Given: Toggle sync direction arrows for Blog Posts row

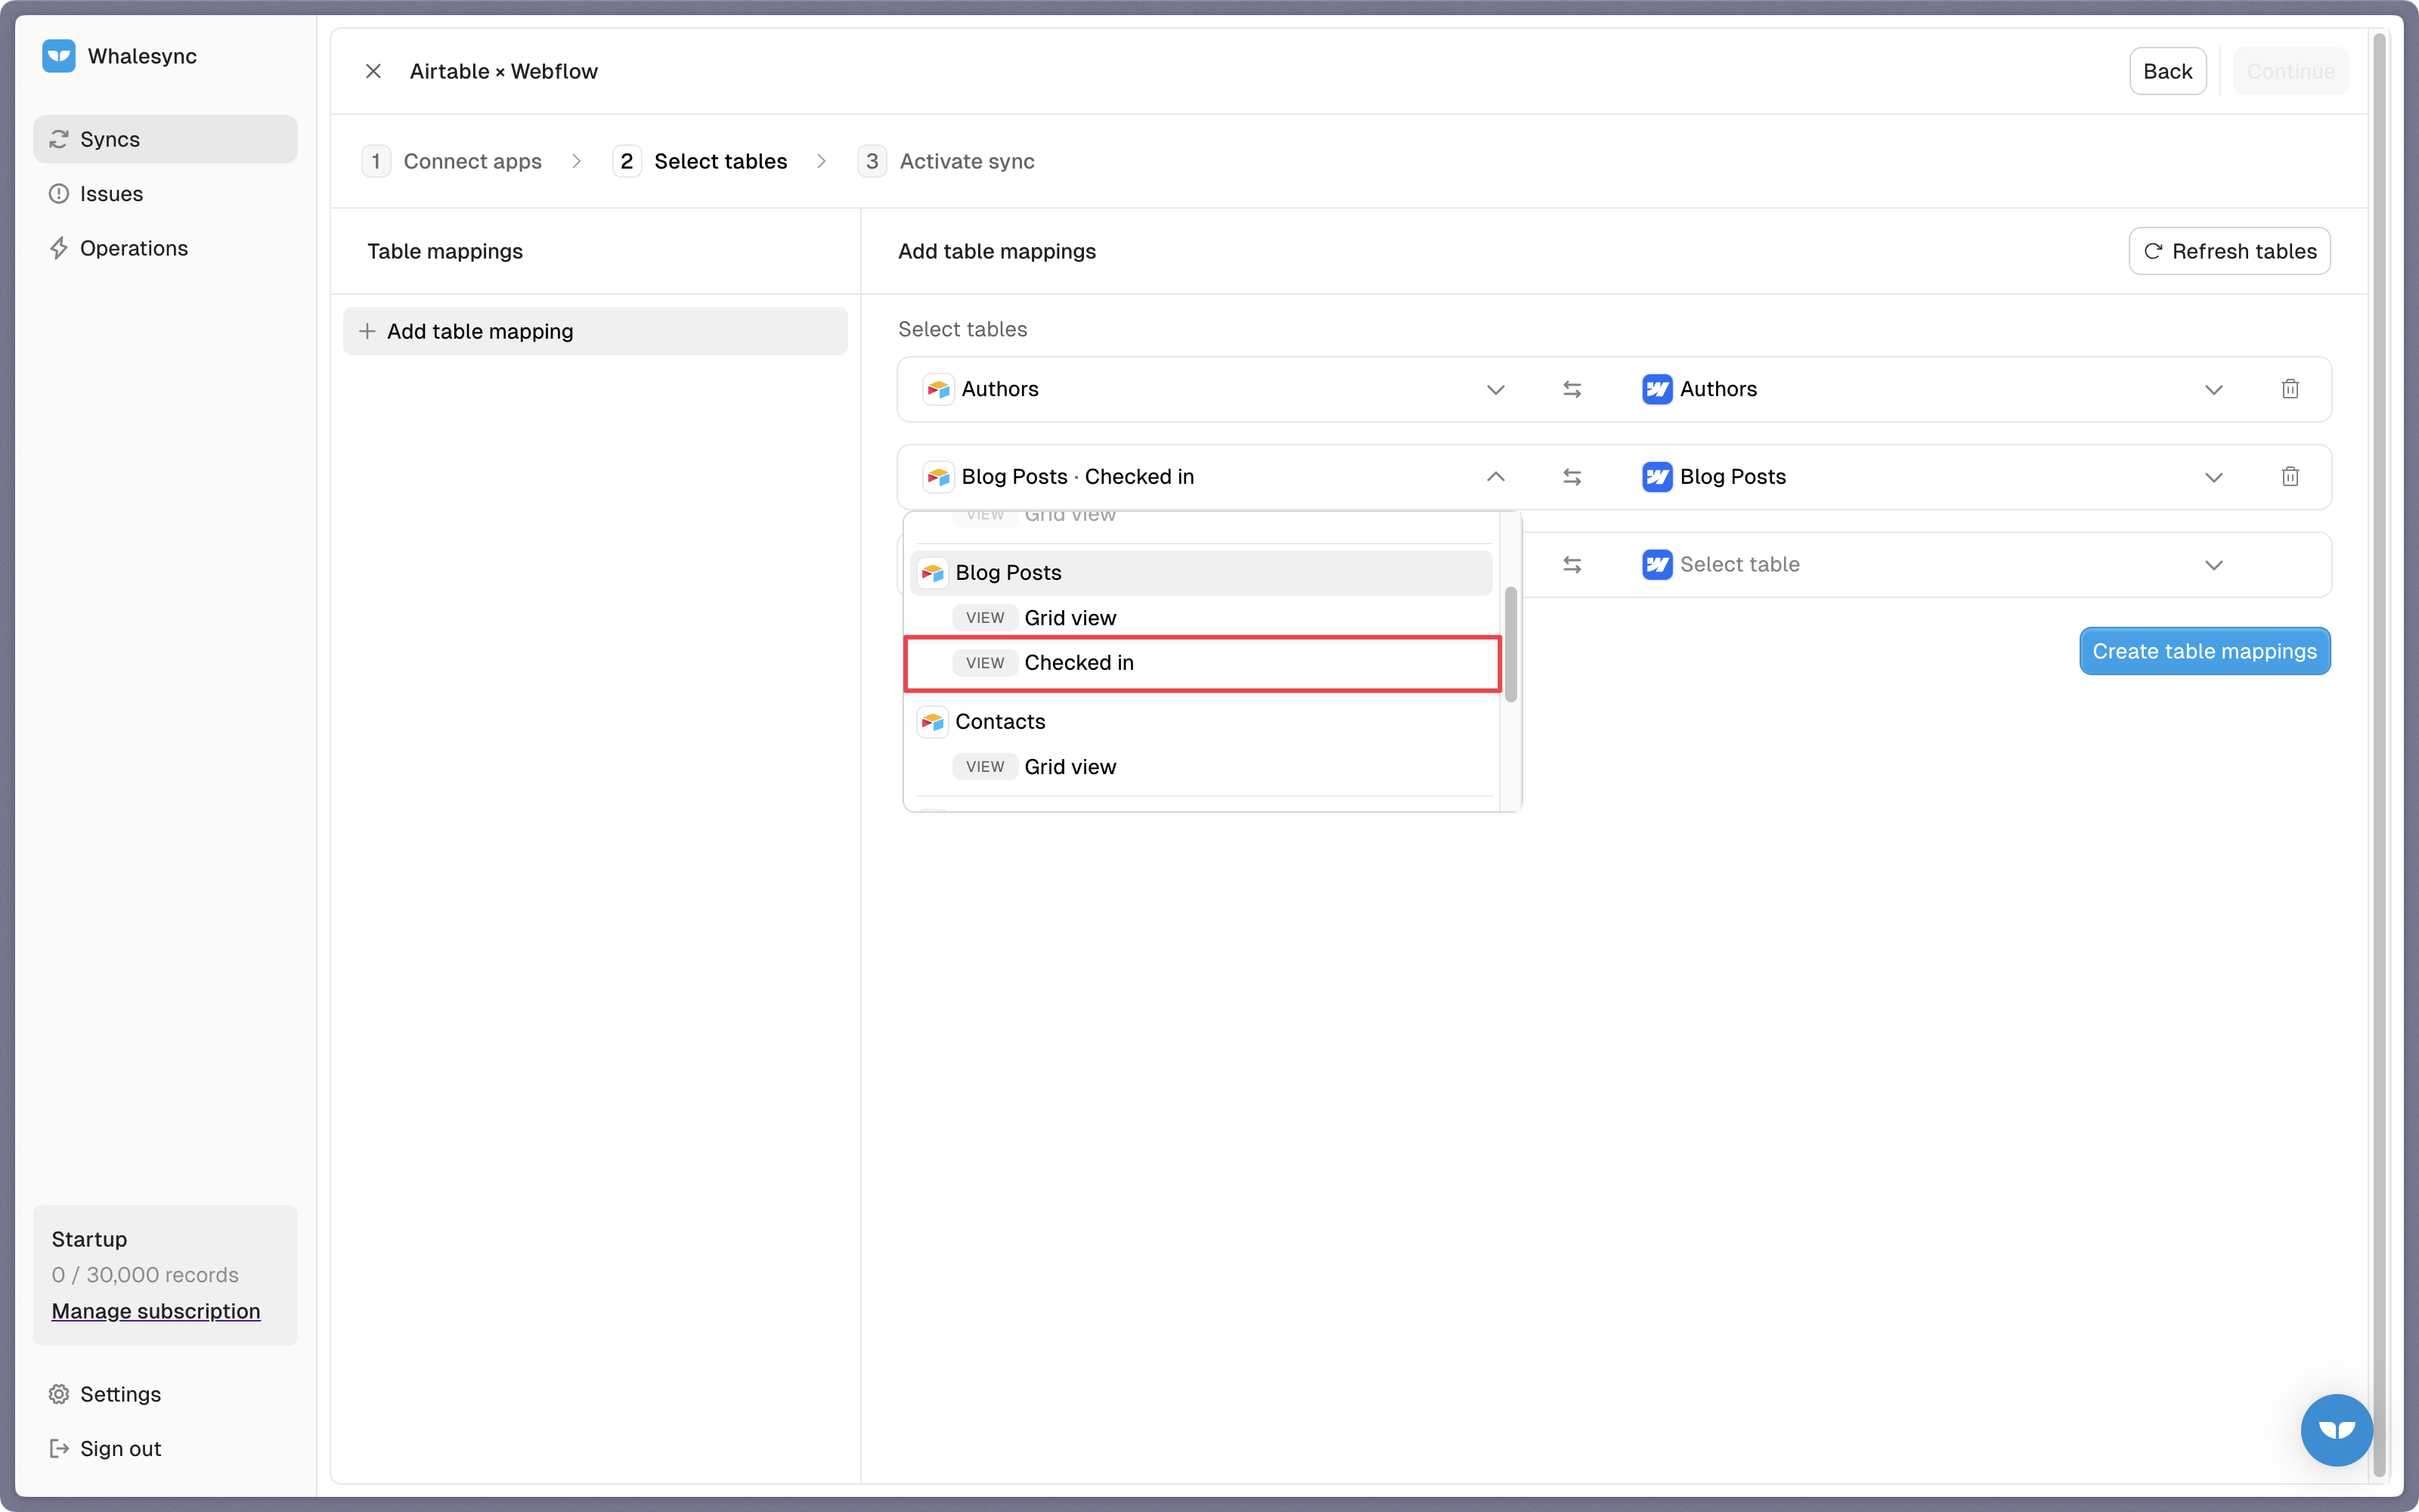Looking at the screenshot, I should tap(1572, 477).
